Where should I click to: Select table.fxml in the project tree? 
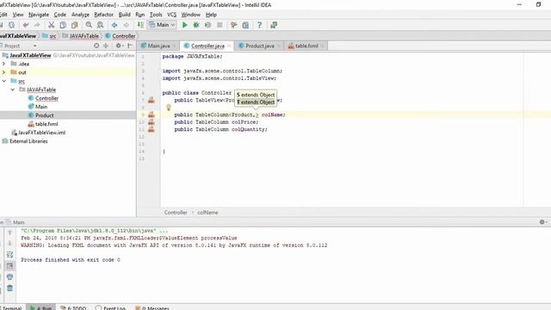46,124
